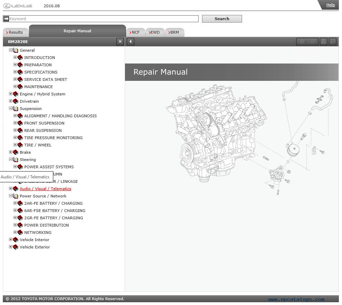Click the arrow icon in the keyword field
342x305 pixels.
6,19
